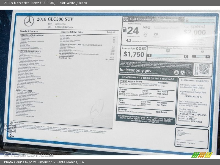The height and width of the screenshot is (165, 220).
Task: Click the "PERFORMANCE/HANDLING" section heading
Action: [32, 35]
